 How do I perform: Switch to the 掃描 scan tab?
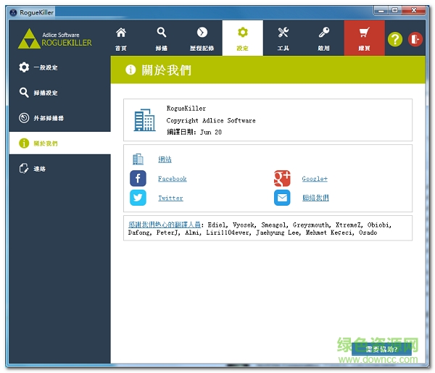(162, 39)
